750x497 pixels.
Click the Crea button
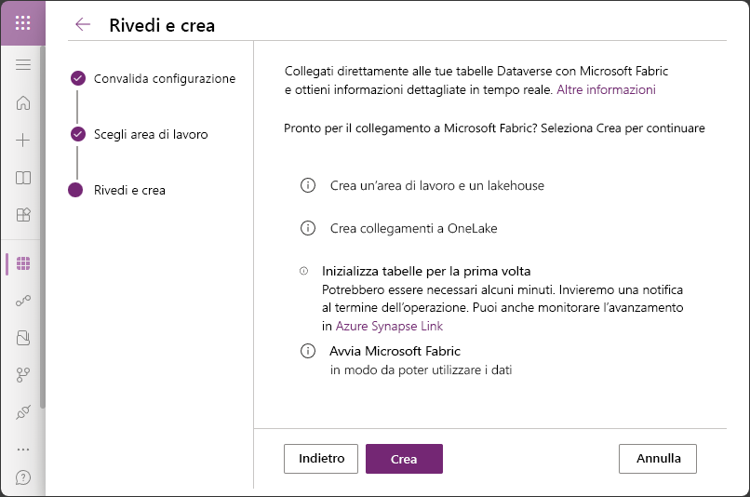[x=404, y=459]
